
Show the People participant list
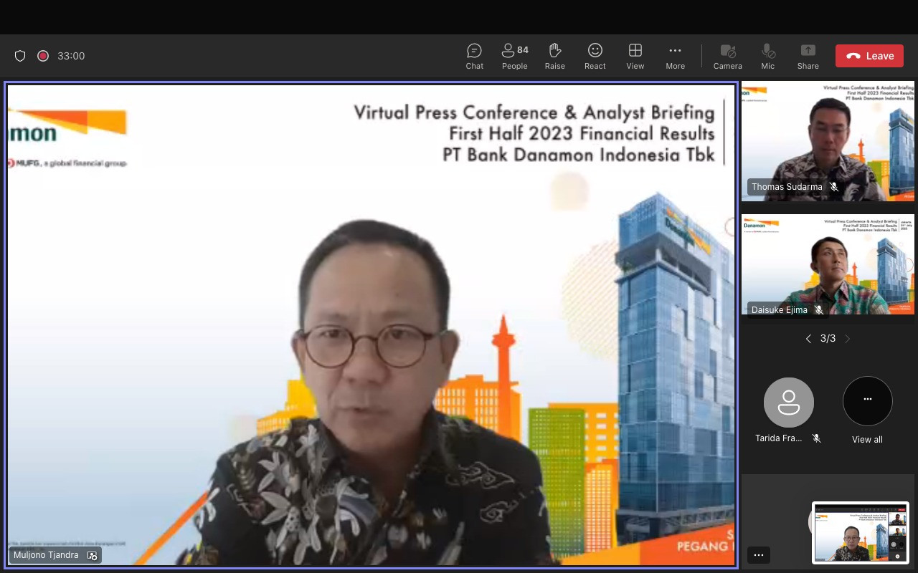(x=514, y=56)
